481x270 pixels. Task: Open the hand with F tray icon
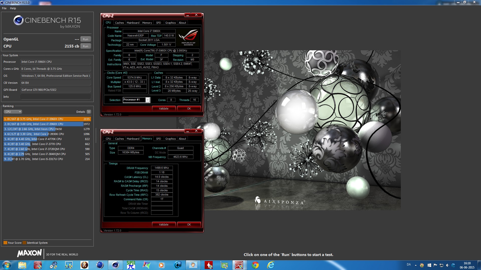pyautogui.click(x=422, y=265)
